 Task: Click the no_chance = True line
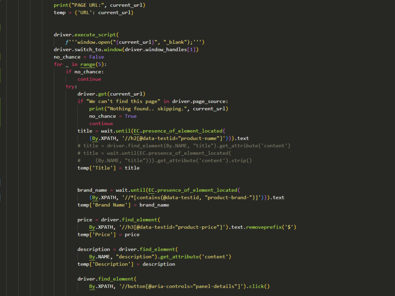coord(113,116)
